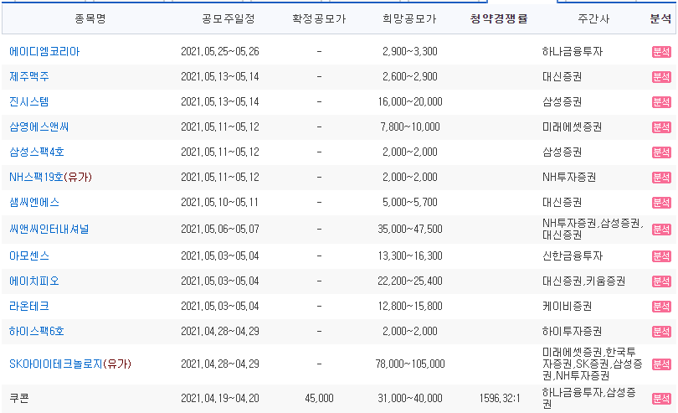Open the 라온테크 stock link

click(x=29, y=306)
